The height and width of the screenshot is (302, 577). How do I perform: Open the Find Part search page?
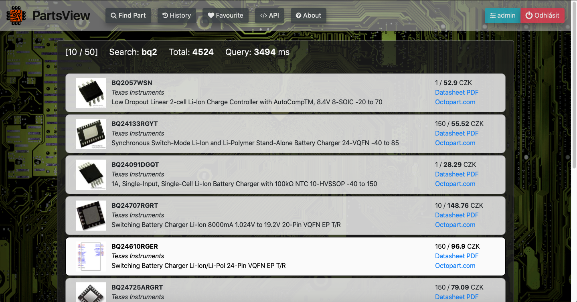128,16
